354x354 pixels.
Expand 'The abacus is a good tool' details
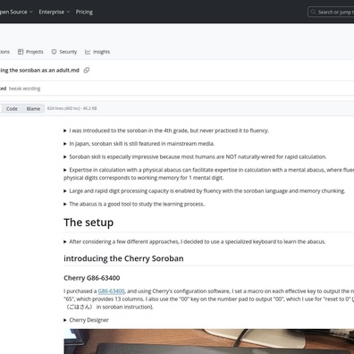click(134, 204)
